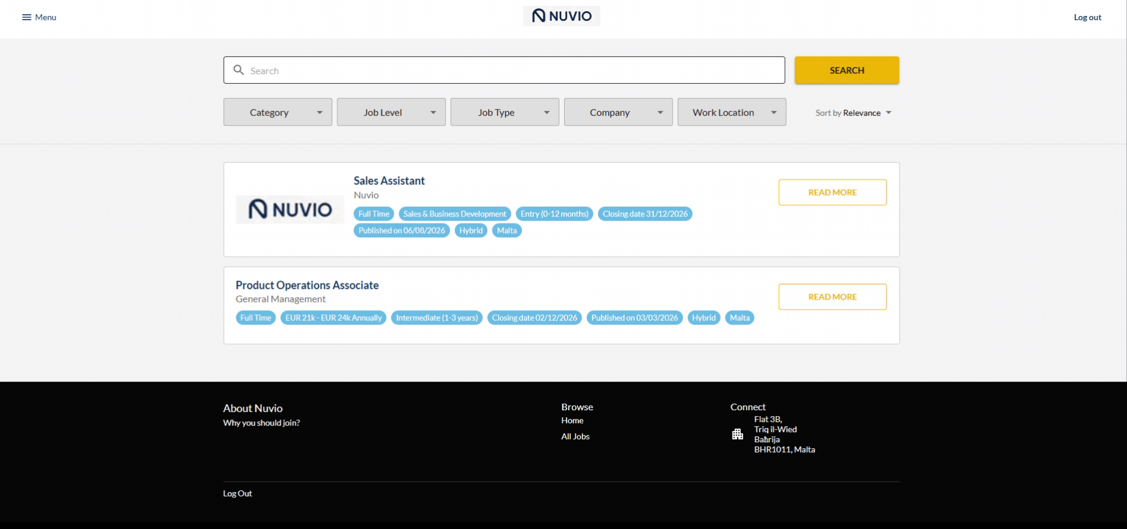Click the Hybrid tag on Sales Assistant

click(471, 231)
